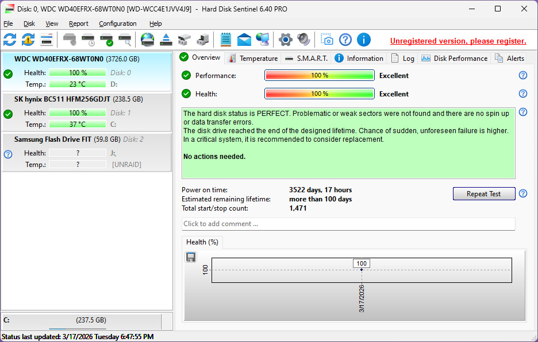
Task: Click the disk with green checkmark icon
Action: (107, 40)
